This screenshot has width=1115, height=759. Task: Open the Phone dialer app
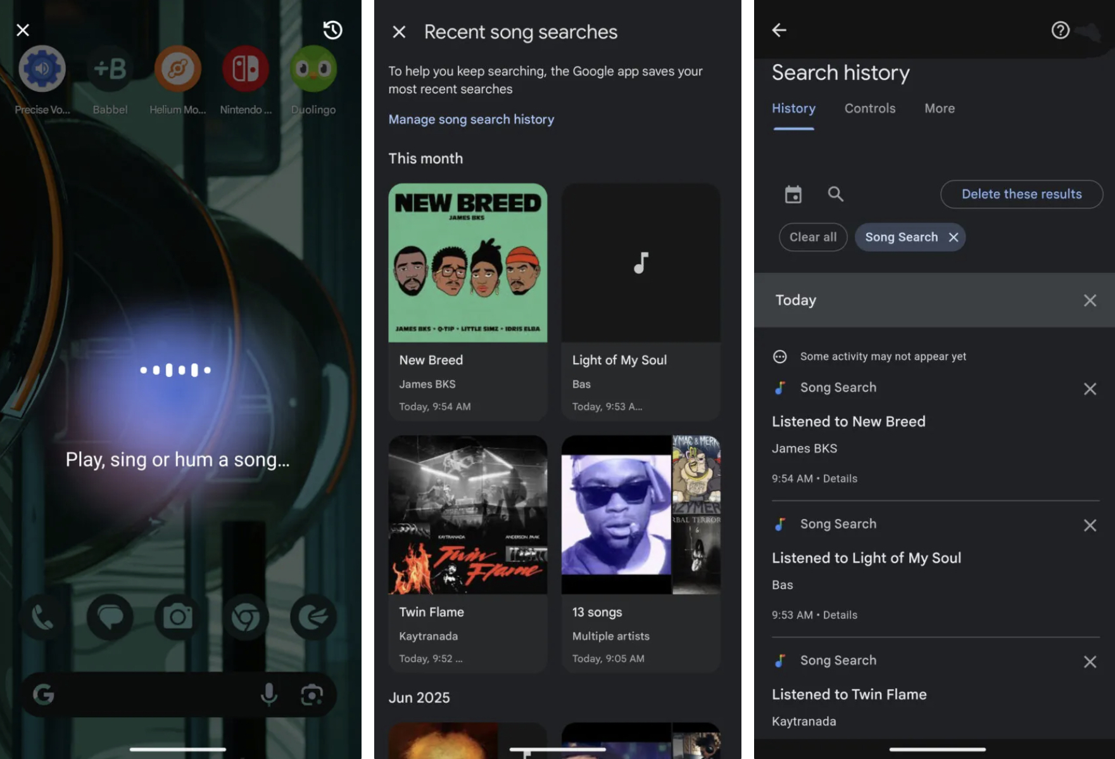pos(42,616)
